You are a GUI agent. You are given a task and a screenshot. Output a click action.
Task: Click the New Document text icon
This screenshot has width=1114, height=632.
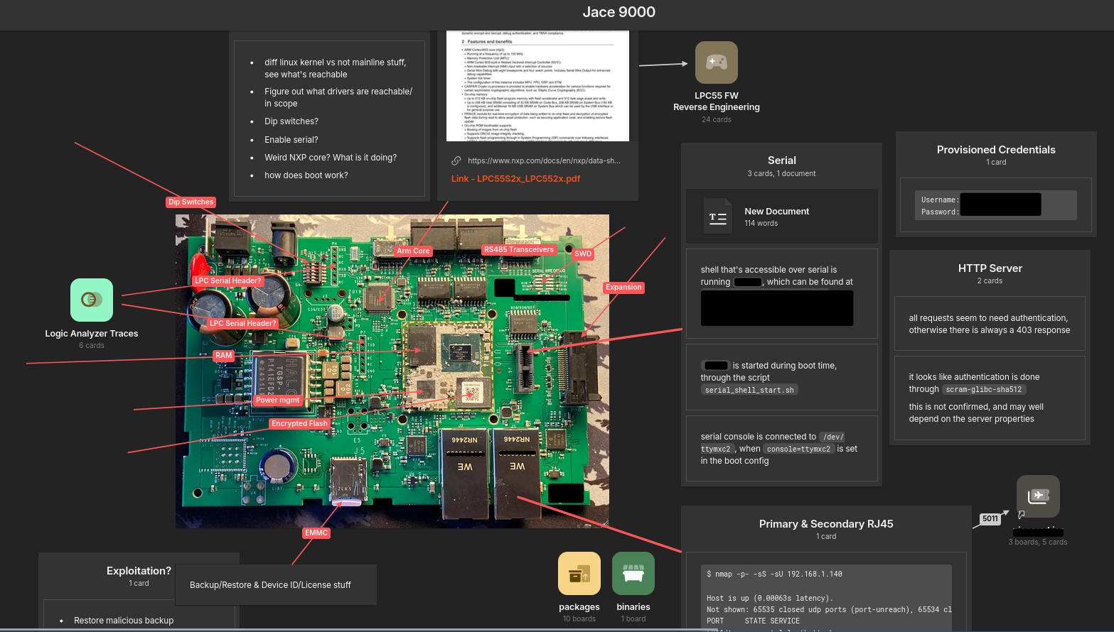coord(717,217)
